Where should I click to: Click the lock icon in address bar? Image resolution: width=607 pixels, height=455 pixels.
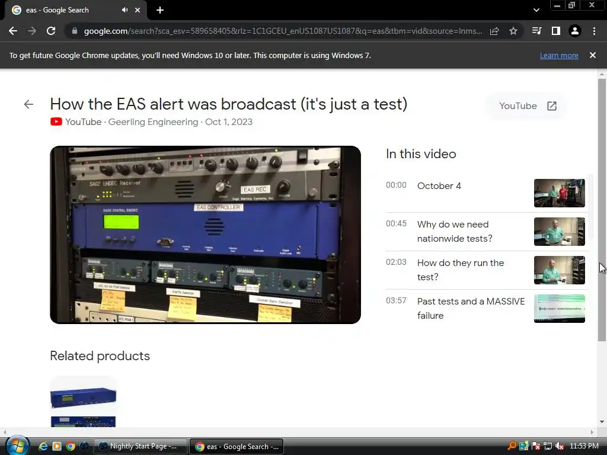click(75, 31)
